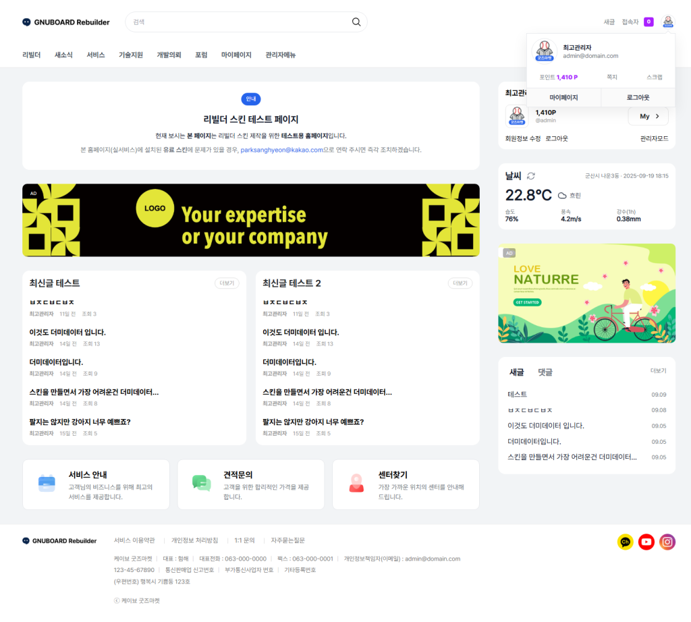Open the 새소식 navigation menu
The height and width of the screenshot is (622, 691).
pyautogui.click(x=63, y=55)
